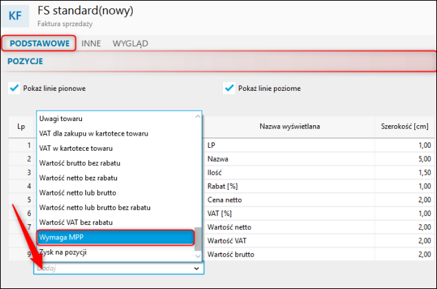Select the Nazwa displayed name cell

(290, 159)
